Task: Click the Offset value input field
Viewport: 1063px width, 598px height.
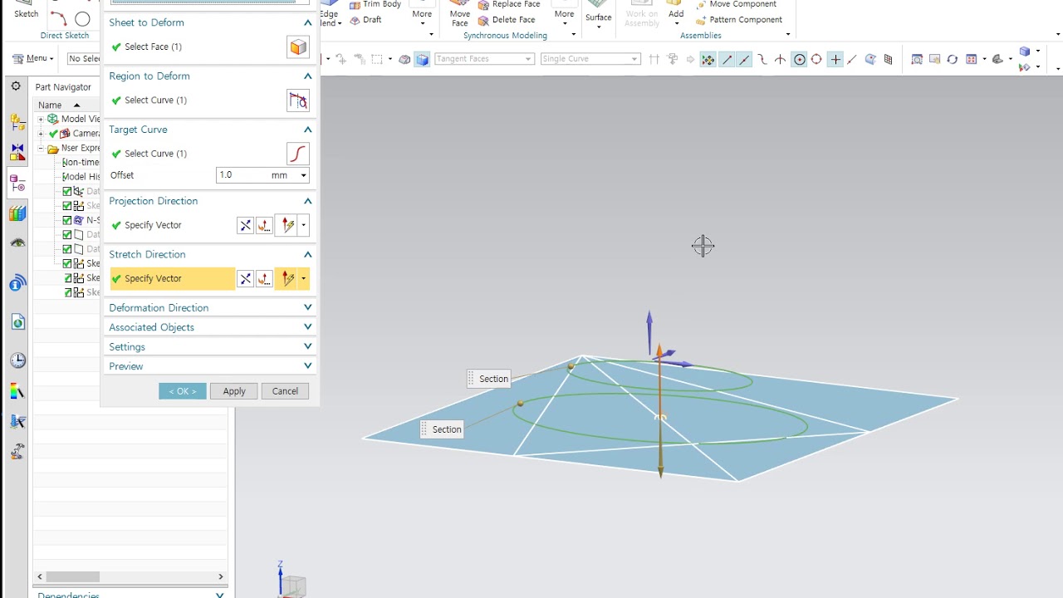Action: (x=242, y=175)
